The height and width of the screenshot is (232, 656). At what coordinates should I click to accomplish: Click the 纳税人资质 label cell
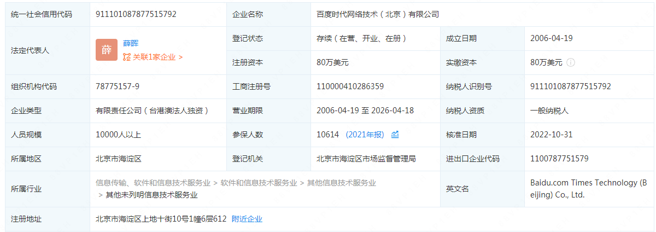(482, 111)
